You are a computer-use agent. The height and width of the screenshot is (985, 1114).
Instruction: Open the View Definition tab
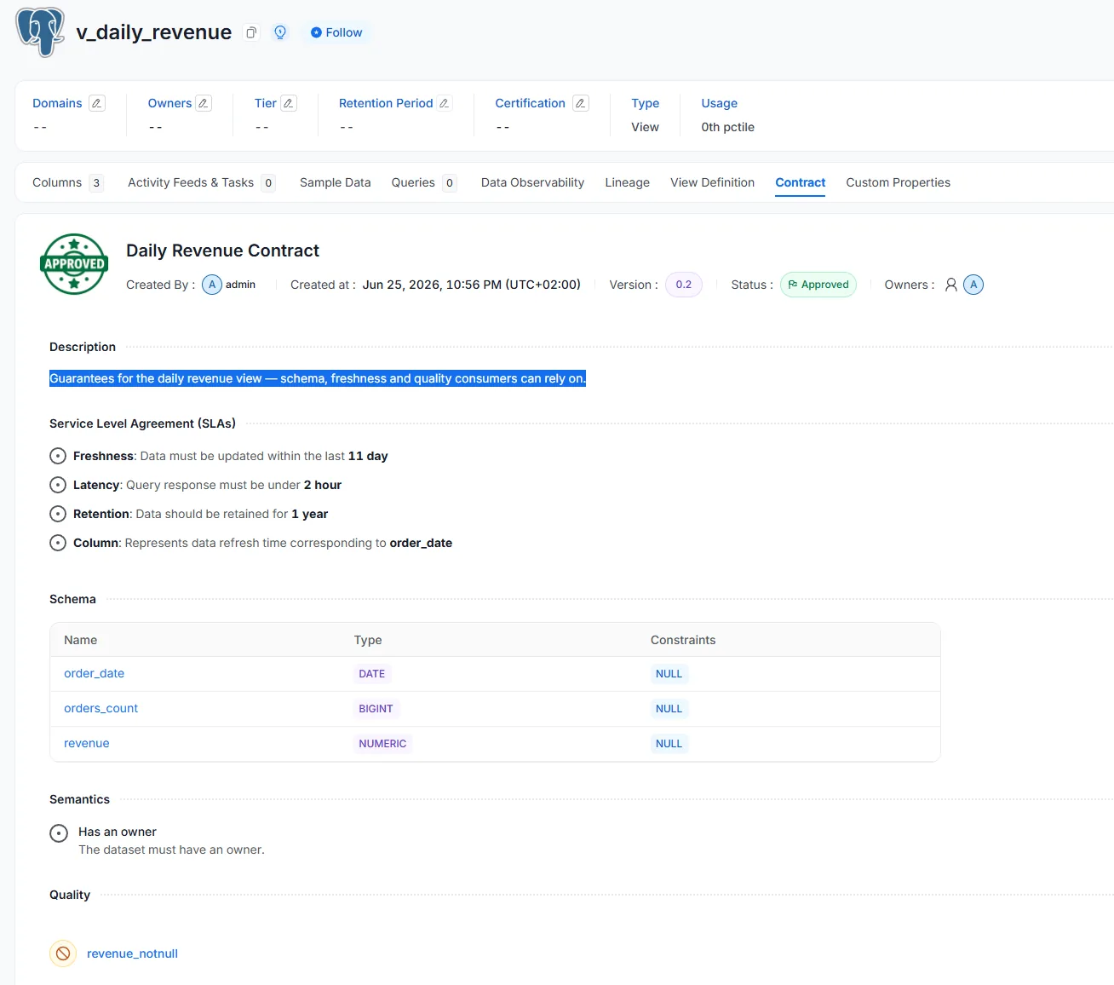point(712,182)
